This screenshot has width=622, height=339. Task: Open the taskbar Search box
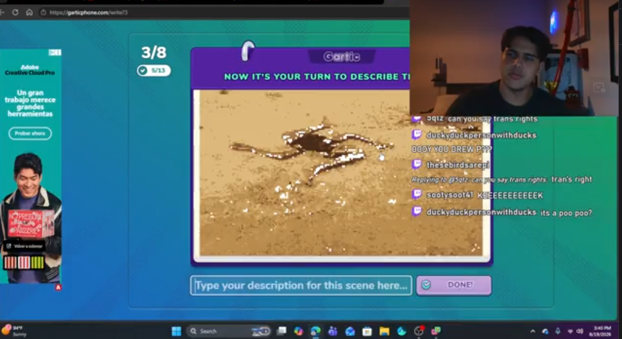point(228,331)
